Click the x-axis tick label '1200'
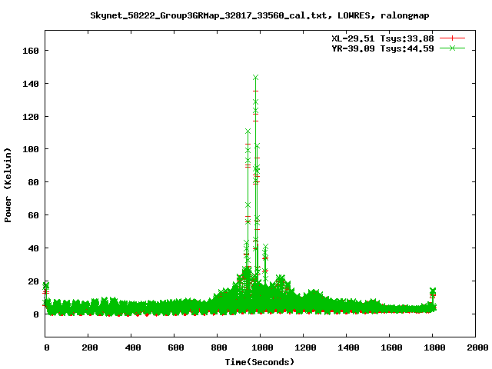This screenshot has width=492, height=369. pyautogui.click(x=305, y=347)
